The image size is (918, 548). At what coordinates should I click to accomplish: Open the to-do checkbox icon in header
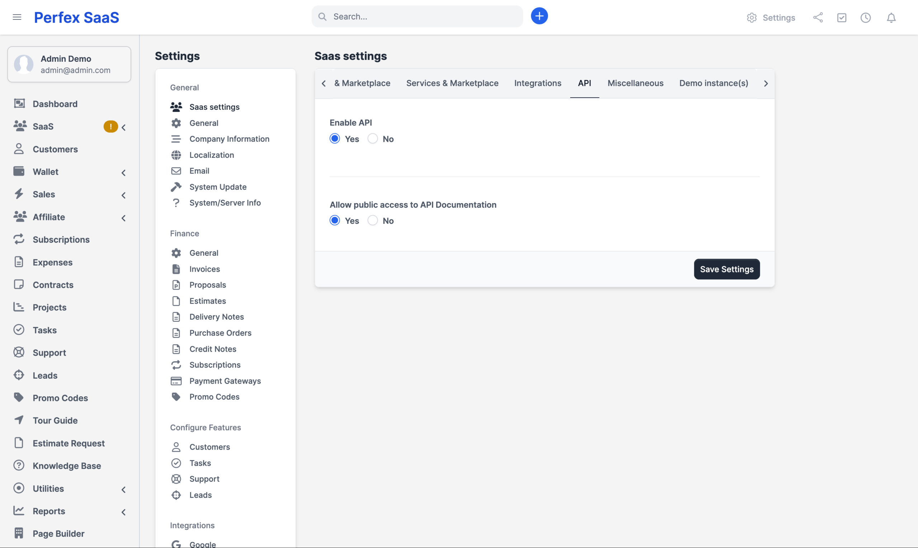pos(841,17)
